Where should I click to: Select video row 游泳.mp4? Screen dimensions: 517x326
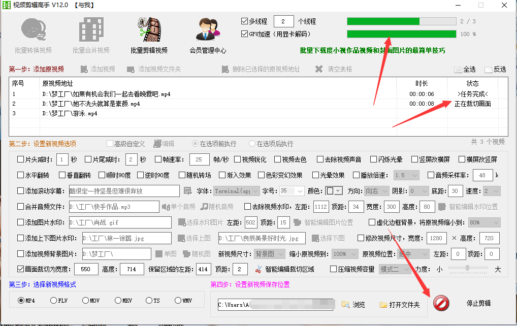click(258, 113)
